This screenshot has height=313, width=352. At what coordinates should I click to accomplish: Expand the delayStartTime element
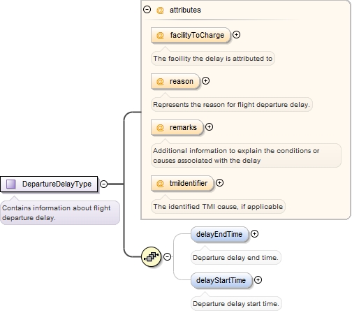258,280
